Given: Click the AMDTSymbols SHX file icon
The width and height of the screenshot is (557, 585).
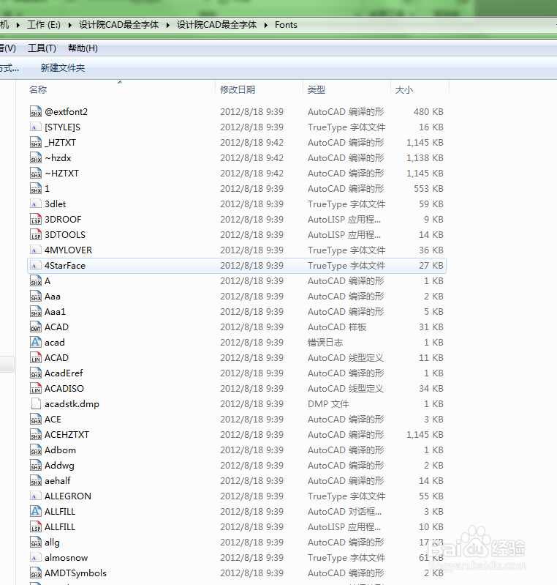Looking at the screenshot, I should click(x=36, y=573).
